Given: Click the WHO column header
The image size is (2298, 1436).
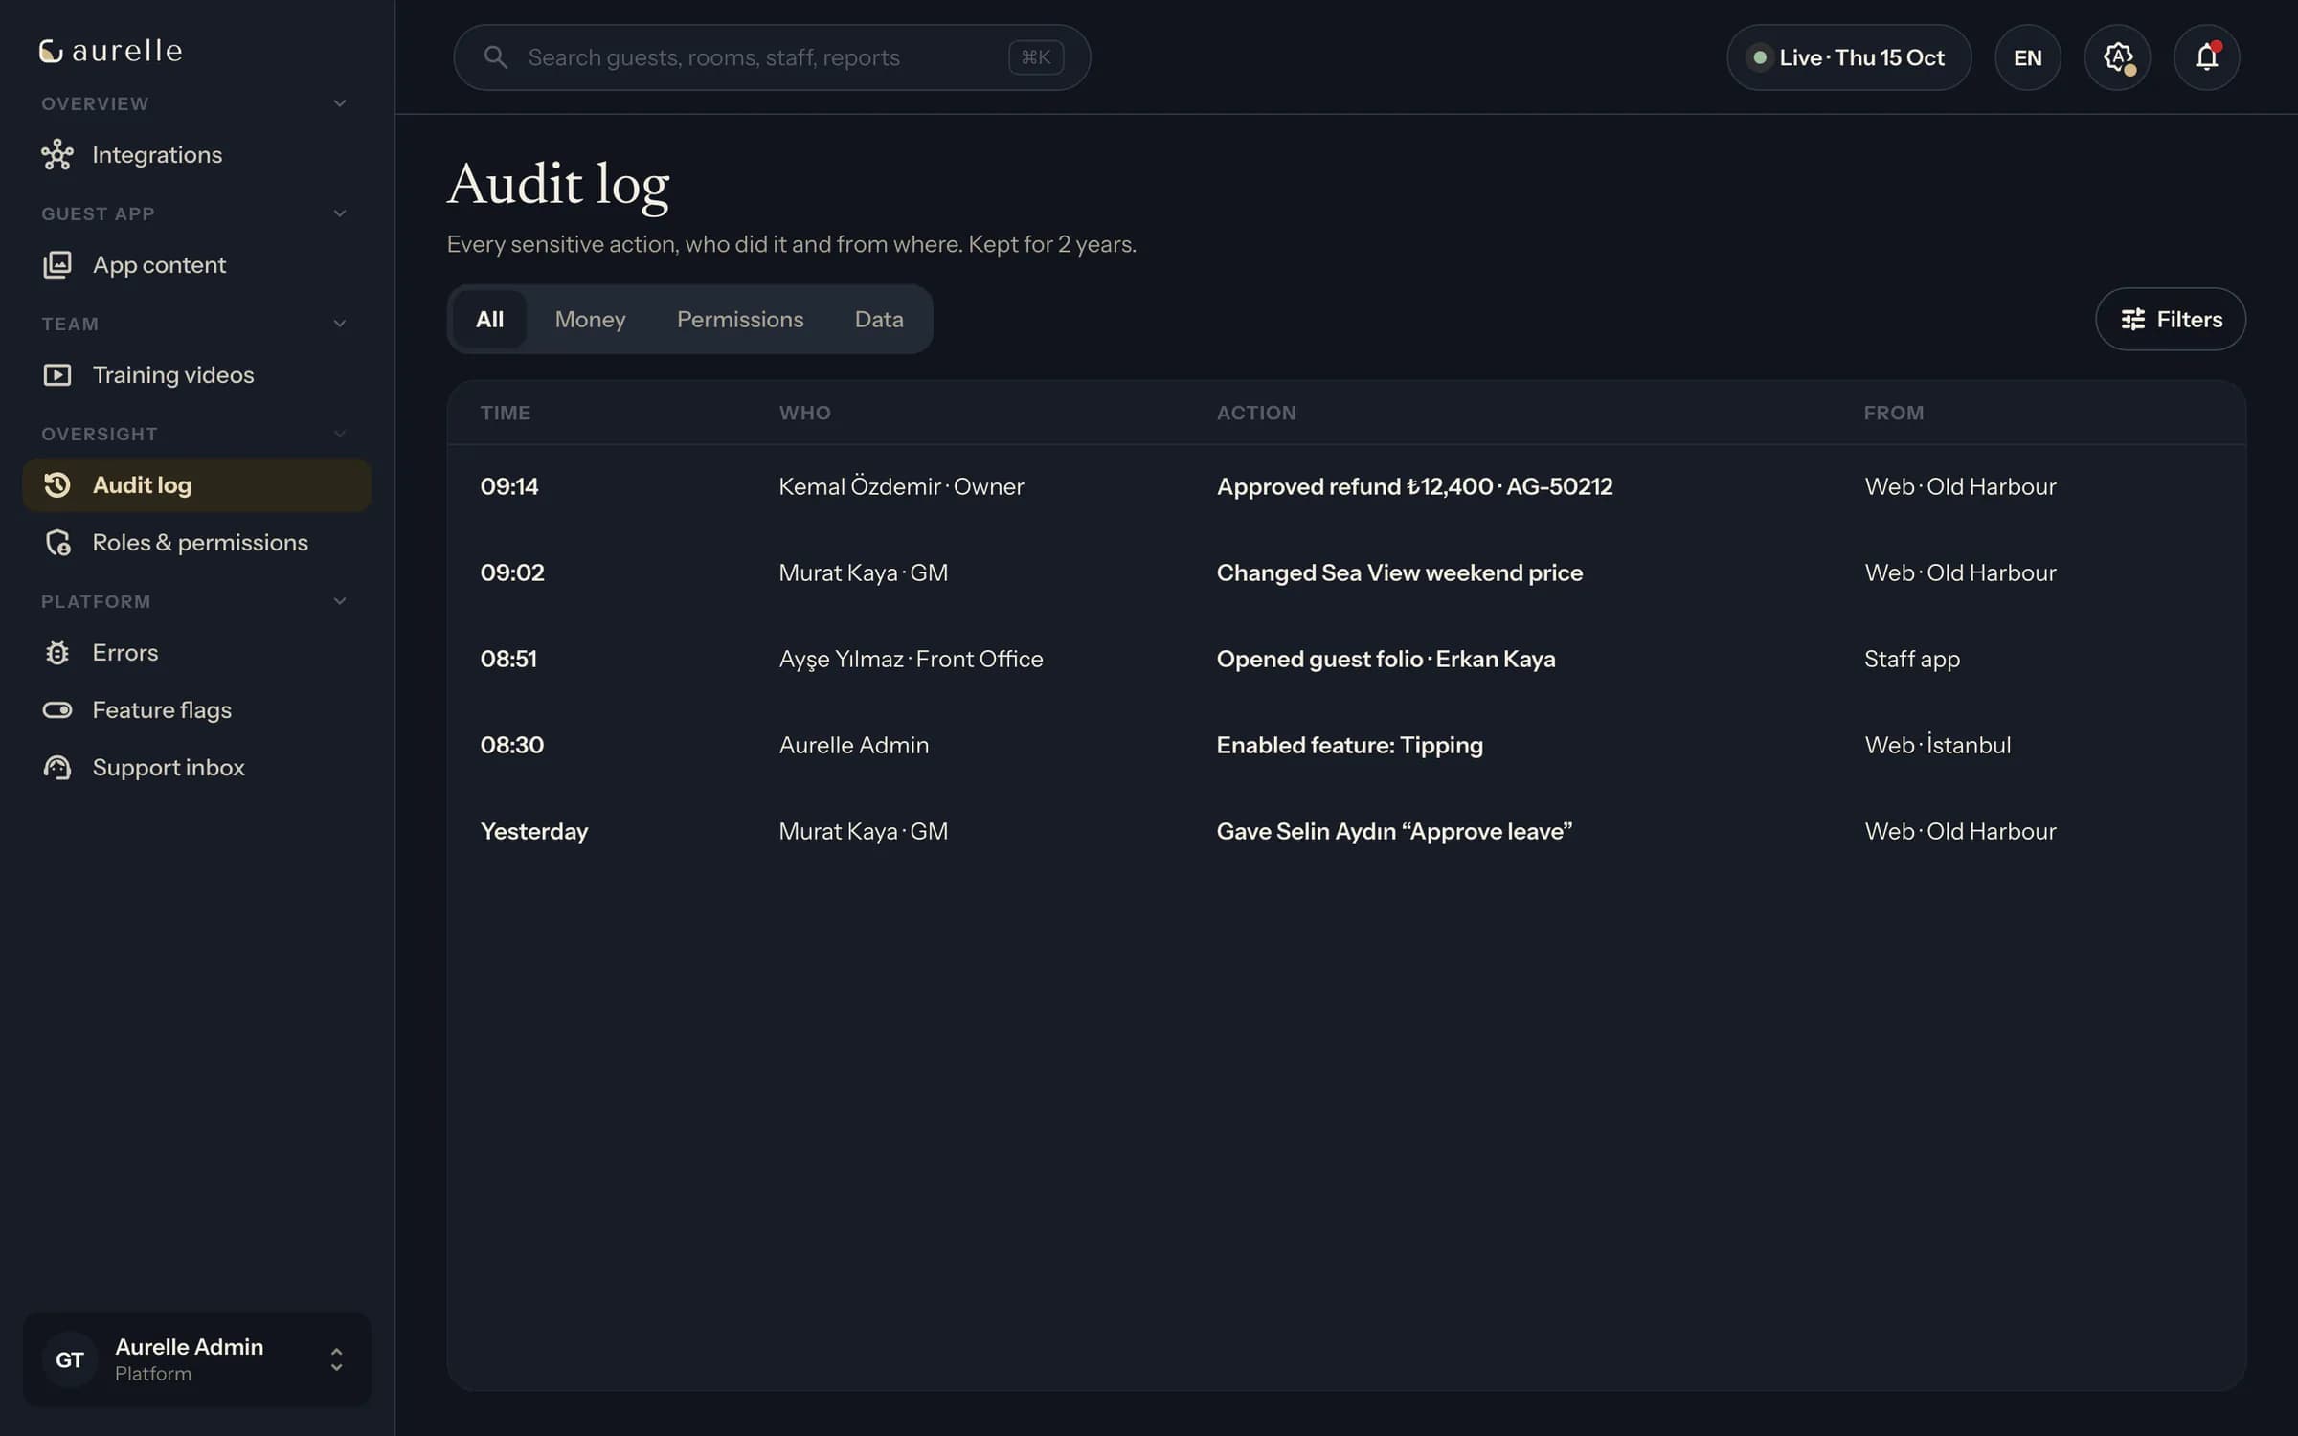Looking at the screenshot, I should (x=805, y=413).
